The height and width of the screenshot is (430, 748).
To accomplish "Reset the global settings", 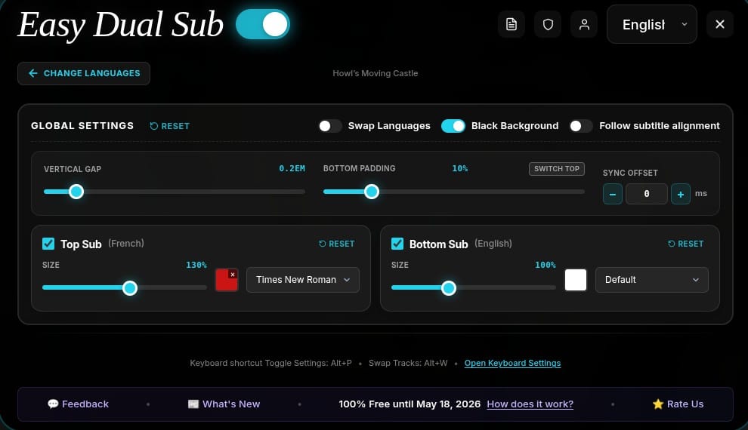I will [x=170, y=126].
